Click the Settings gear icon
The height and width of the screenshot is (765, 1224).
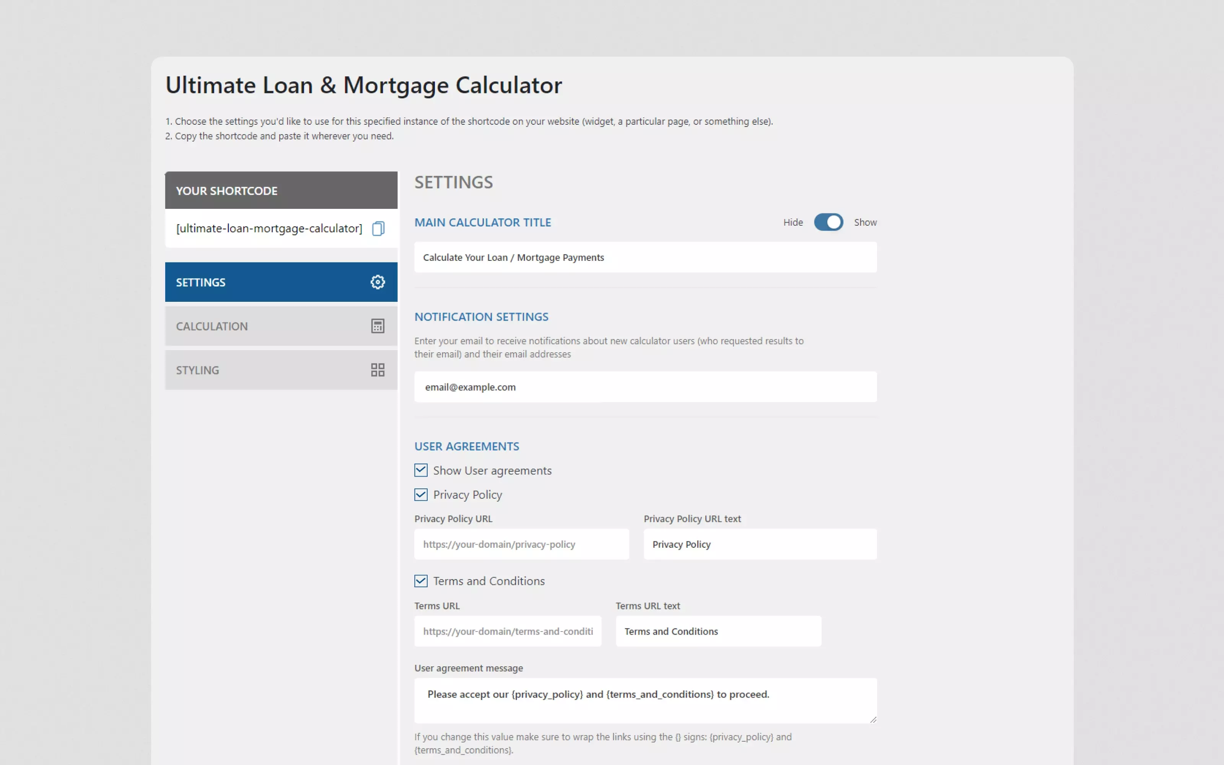[377, 282]
